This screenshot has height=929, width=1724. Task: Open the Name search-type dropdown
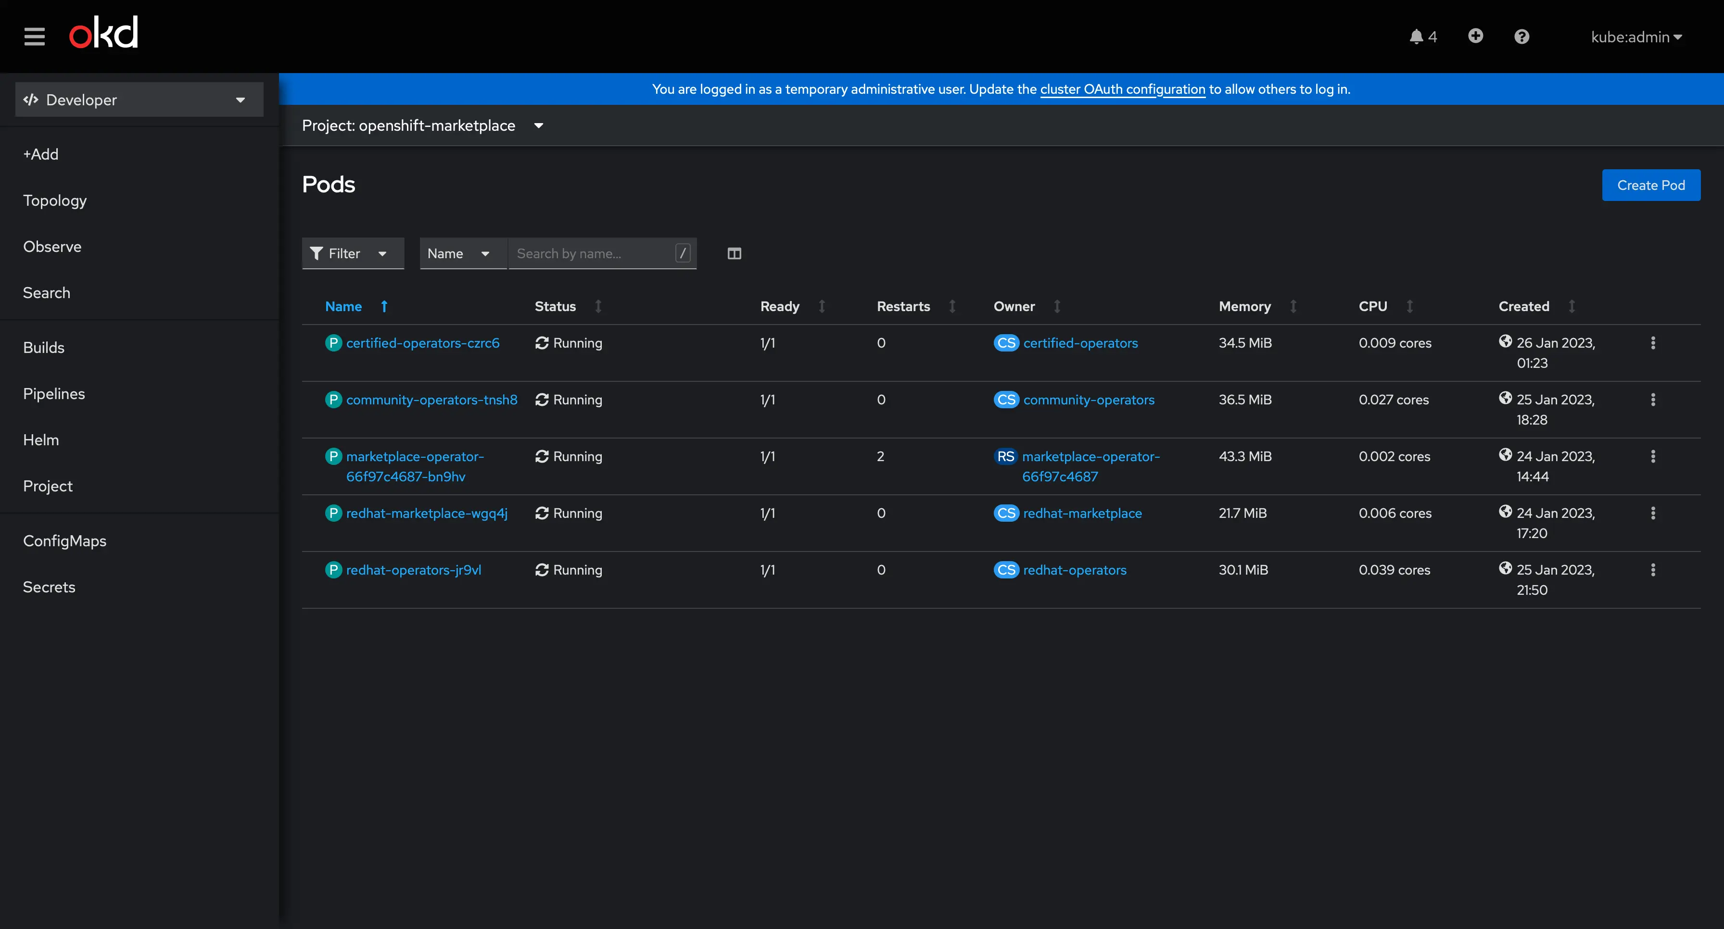coord(463,253)
